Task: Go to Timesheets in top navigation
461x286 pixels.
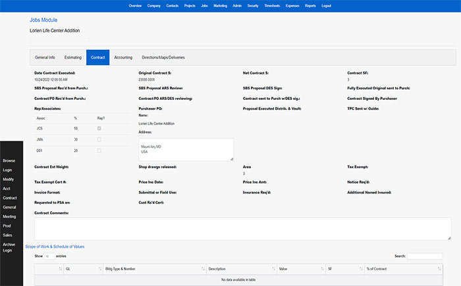Action: coord(272,5)
